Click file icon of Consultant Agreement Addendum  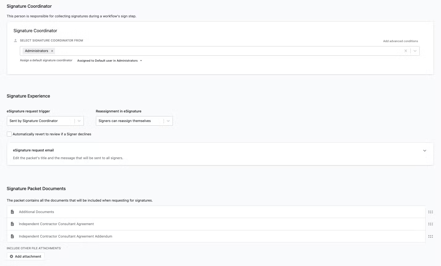coord(12,236)
